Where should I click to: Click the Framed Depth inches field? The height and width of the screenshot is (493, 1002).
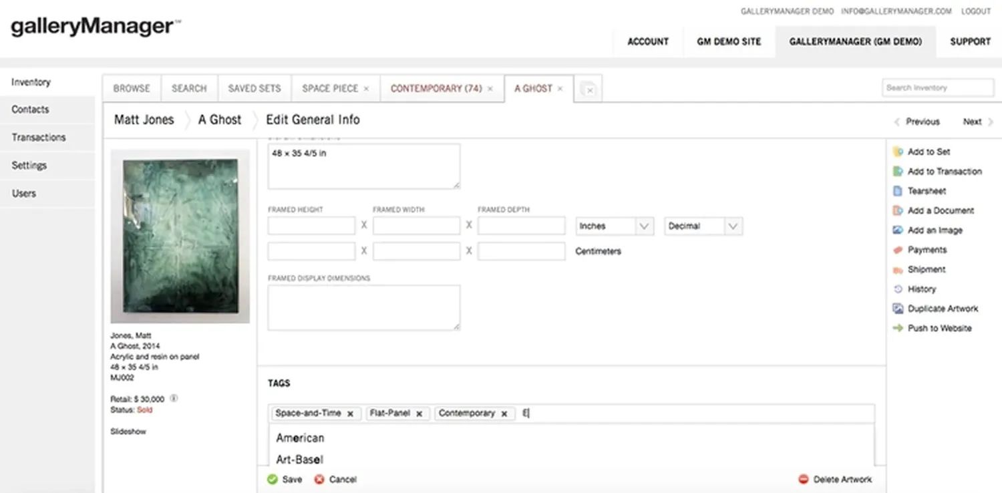coord(521,226)
